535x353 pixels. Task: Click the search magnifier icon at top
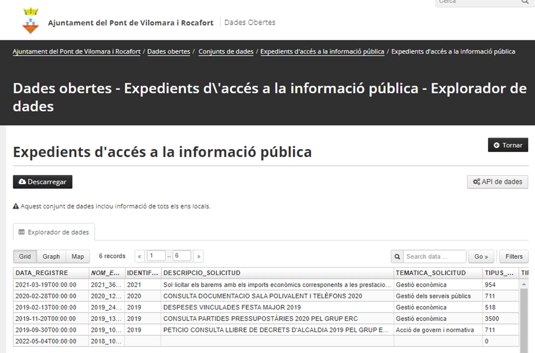pyautogui.click(x=525, y=2)
